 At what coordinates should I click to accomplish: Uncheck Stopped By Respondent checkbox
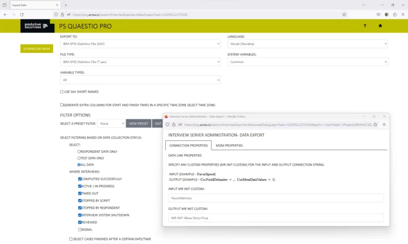pyautogui.click(x=80, y=207)
